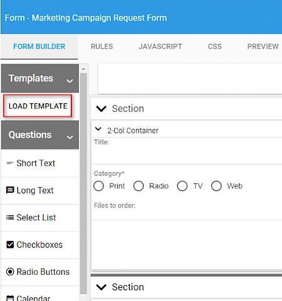282x301 pixels.
Task: Click the Title input field
Action: click(x=187, y=156)
